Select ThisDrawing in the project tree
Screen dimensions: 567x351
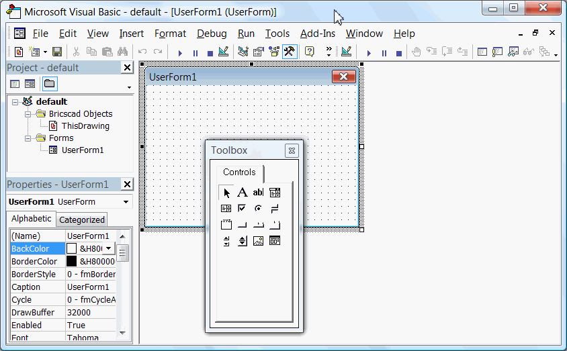point(85,126)
